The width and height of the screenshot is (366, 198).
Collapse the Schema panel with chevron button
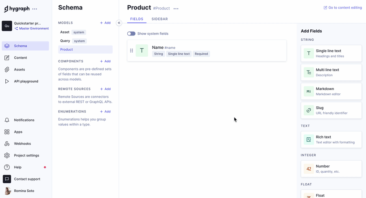[x=119, y=23]
